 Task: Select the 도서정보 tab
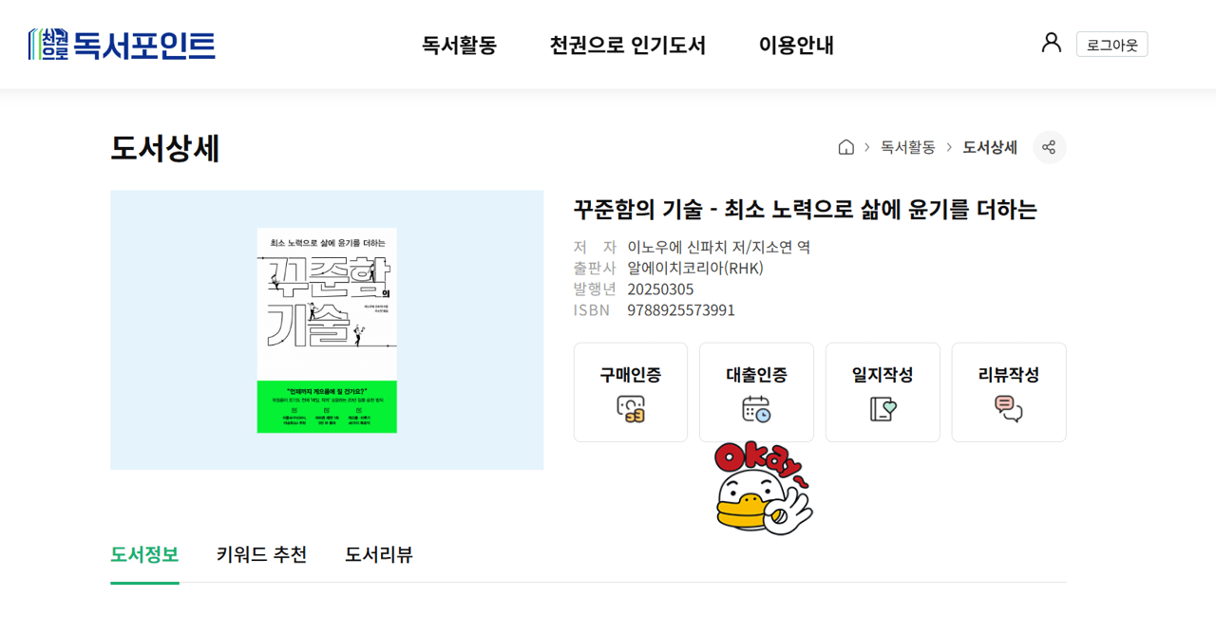click(x=144, y=554)
